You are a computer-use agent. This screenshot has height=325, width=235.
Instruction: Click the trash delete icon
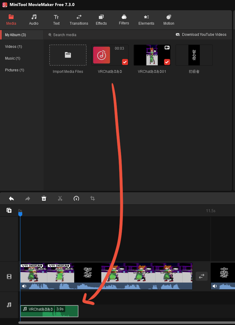(x=44, y=199)
